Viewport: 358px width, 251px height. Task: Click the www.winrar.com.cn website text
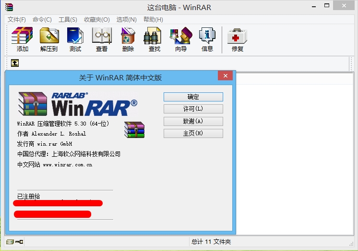tap(68, 165)
